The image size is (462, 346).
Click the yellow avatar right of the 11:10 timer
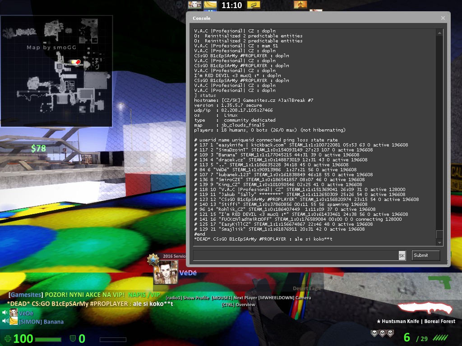254,5
